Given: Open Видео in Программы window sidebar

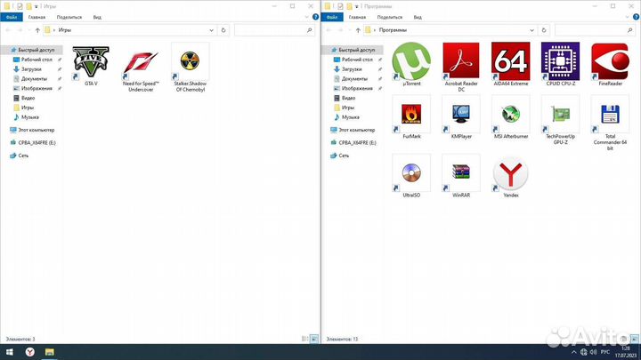Looking at the screenshot, I should click(348, 98).
